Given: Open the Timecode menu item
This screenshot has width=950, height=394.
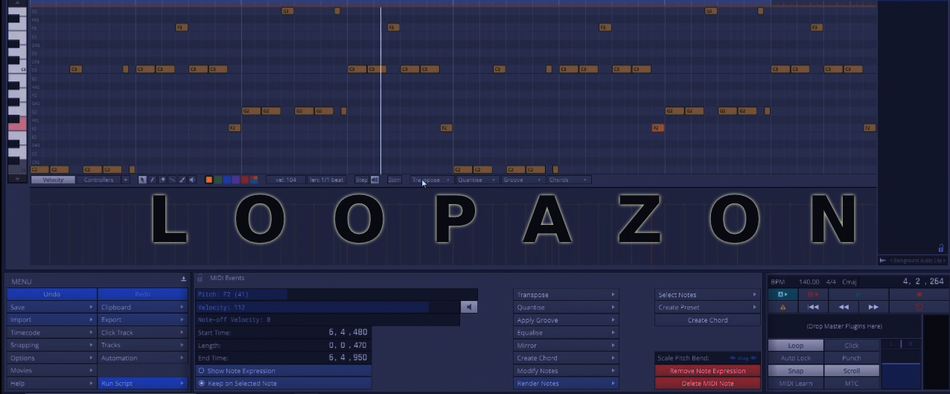Looking at the screenshot, I should click(51, 333).
